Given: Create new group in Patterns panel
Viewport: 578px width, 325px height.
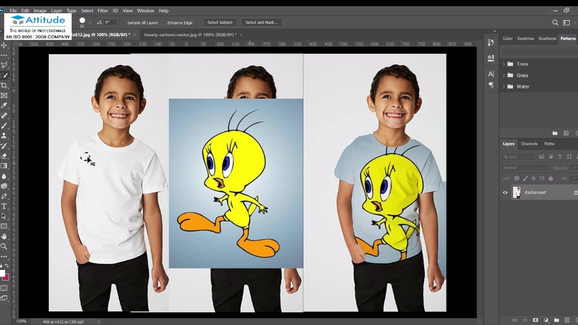Looking at the screenshot, I should tap(555, 133).
